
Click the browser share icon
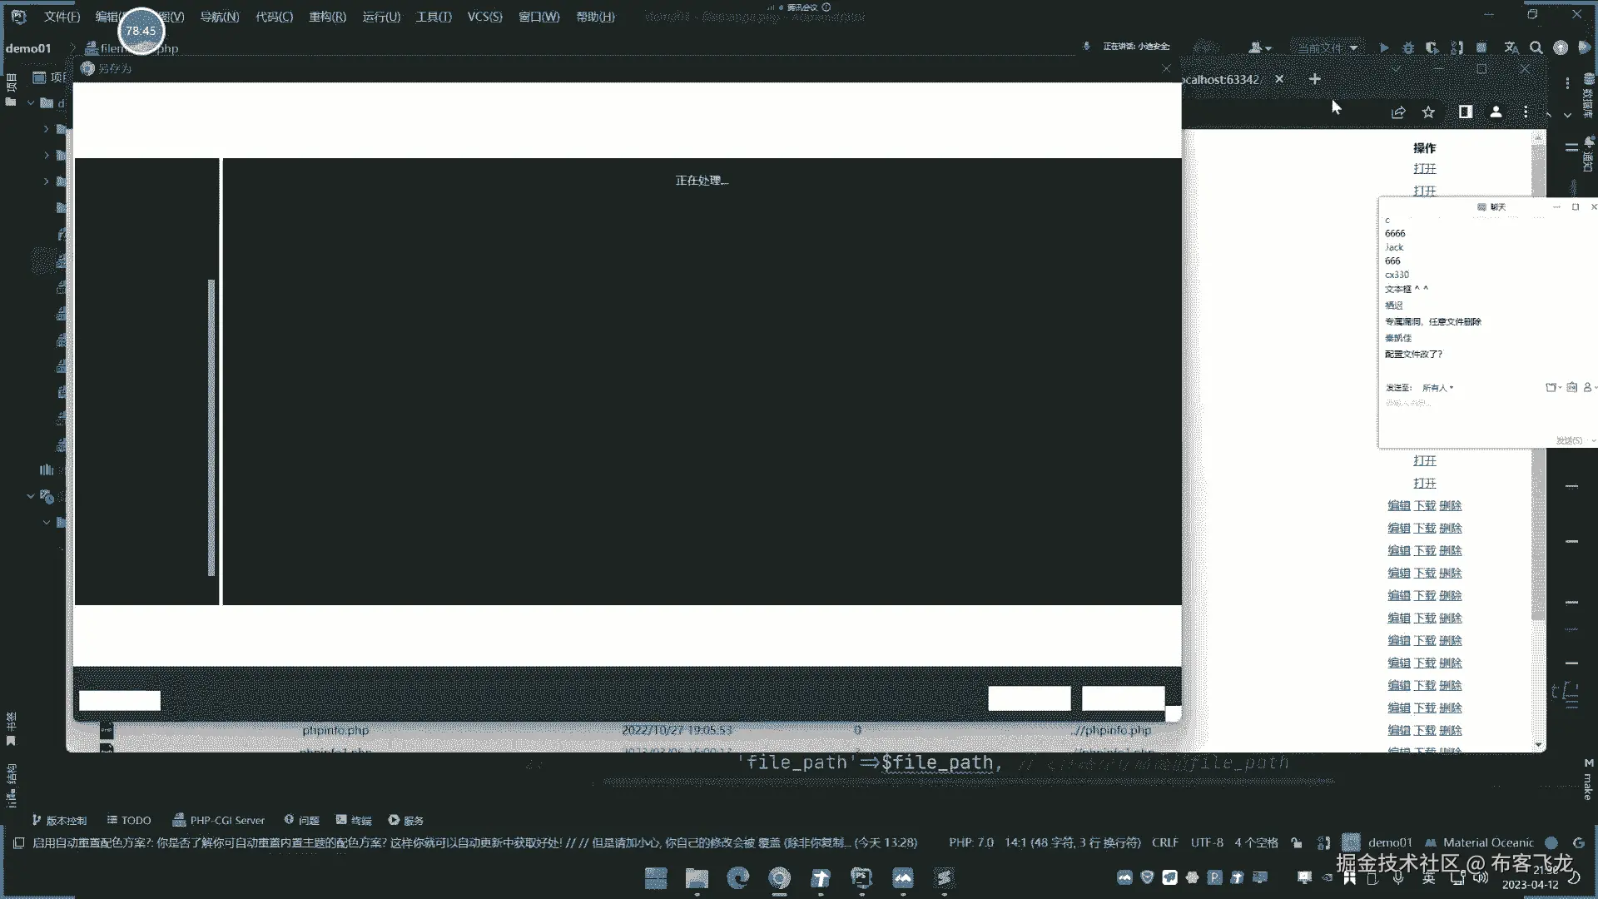pyautogui.click(x=1398, y=112)
